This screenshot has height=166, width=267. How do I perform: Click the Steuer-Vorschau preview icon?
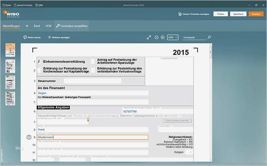tap(180, 14)
